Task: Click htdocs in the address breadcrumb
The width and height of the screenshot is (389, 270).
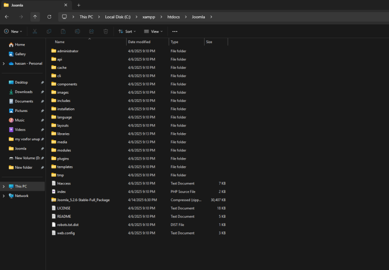Action: 173,17
